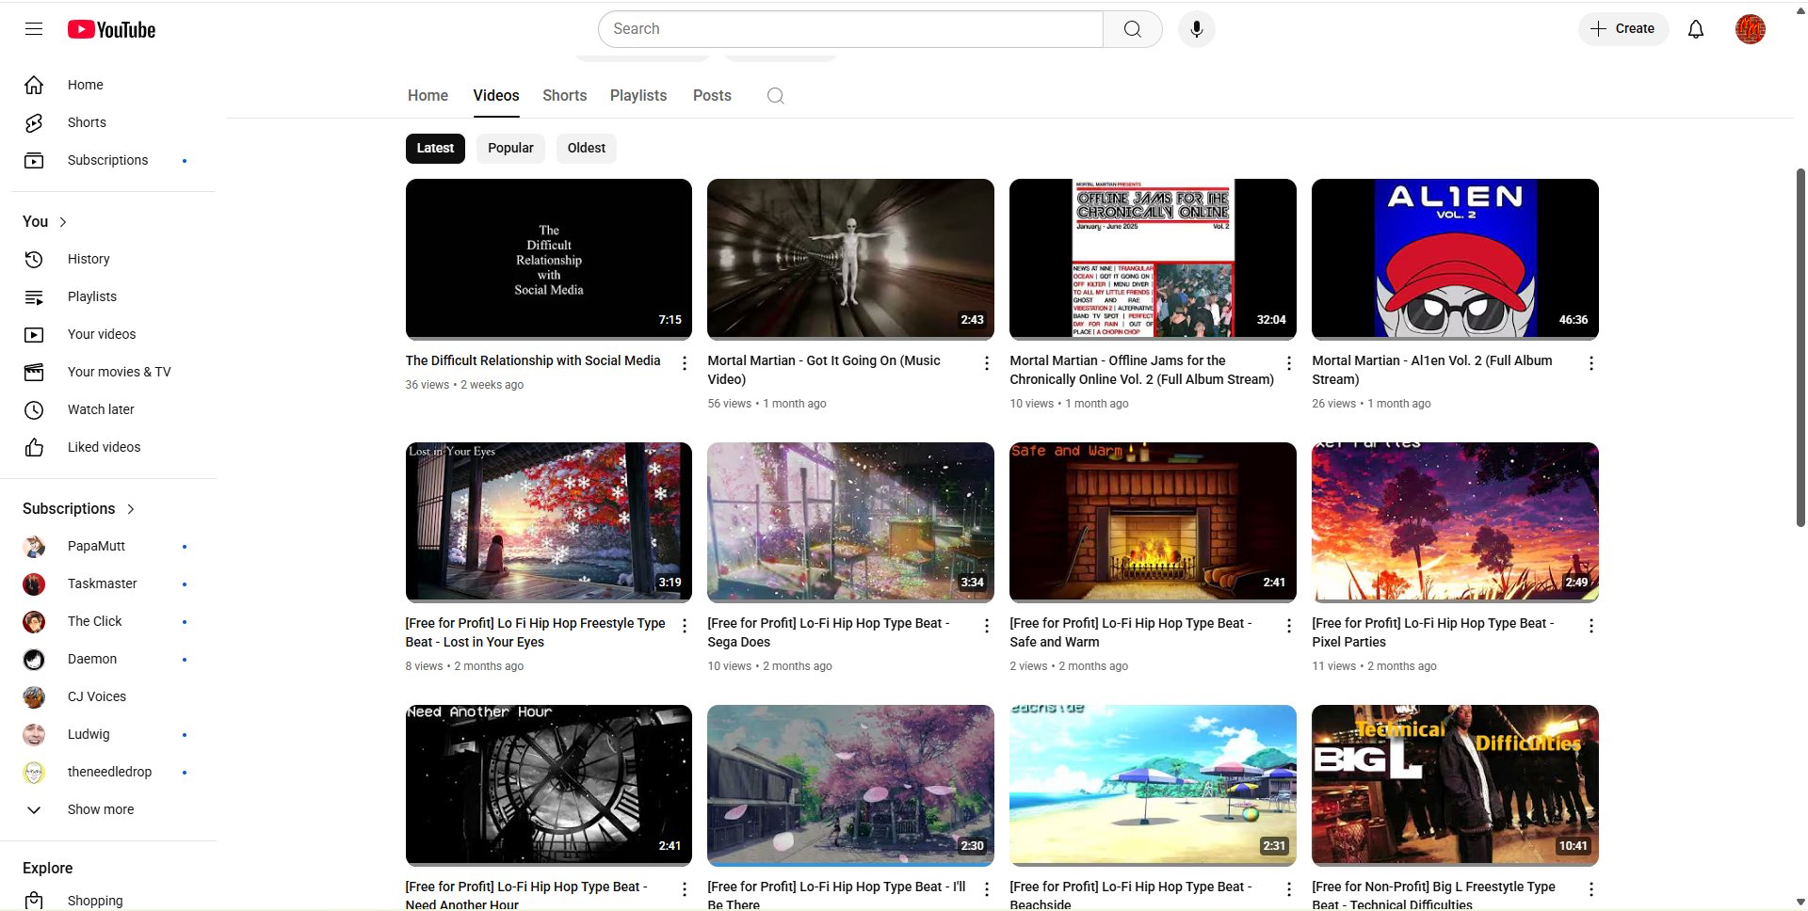The height and width of the screenshot is (911, 1808).
Task: Click the YouTube logo
Action: coord(111,30)
